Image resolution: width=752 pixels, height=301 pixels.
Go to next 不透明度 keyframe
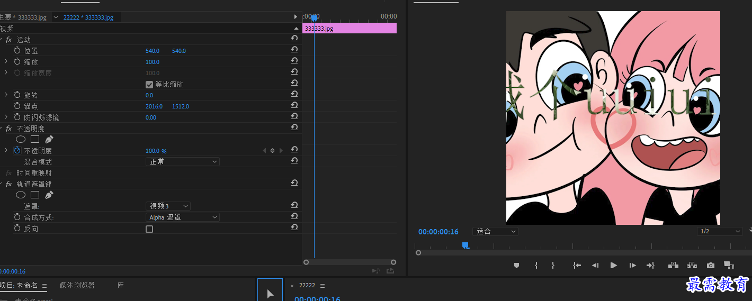281,151
